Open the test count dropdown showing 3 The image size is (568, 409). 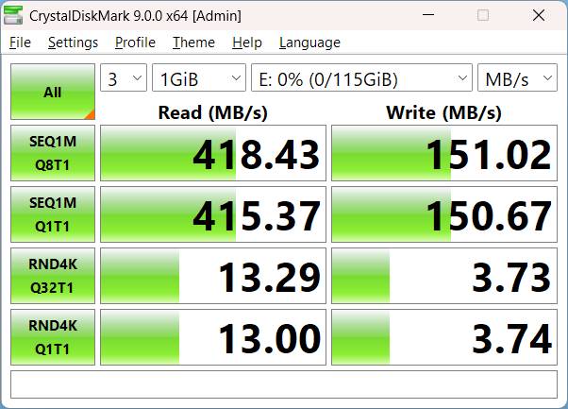(x=124, y=78)
